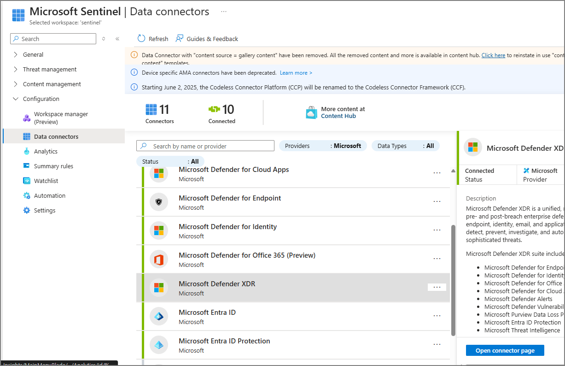This screenshot has width=565, height=366.
Task: Select Microsoft Defender for Endpoint connector
Action: point(293,202)
